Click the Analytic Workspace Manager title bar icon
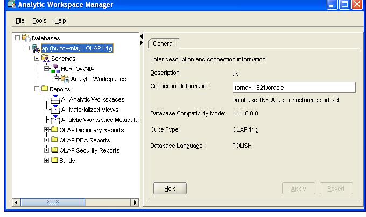Viewport: 366px width, 217px height. coord(12,4)
